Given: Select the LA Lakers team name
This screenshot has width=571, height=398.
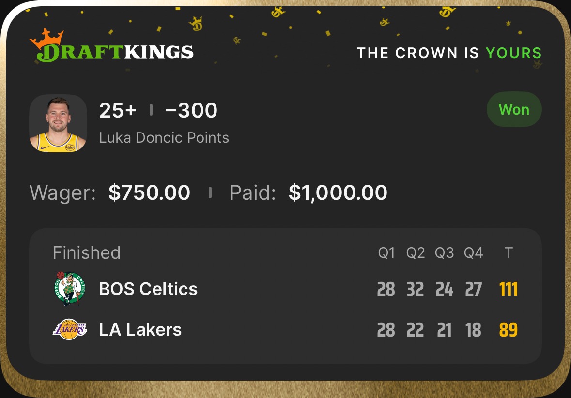Looking at the screenshot, I should (x=140, y=329).
